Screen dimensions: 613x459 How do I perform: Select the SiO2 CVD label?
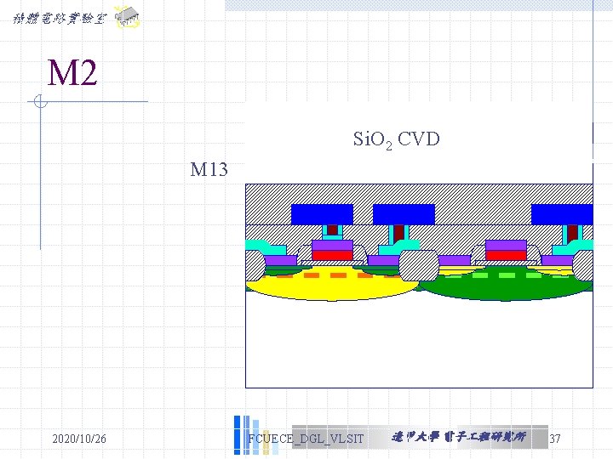[x=397, y=139]
